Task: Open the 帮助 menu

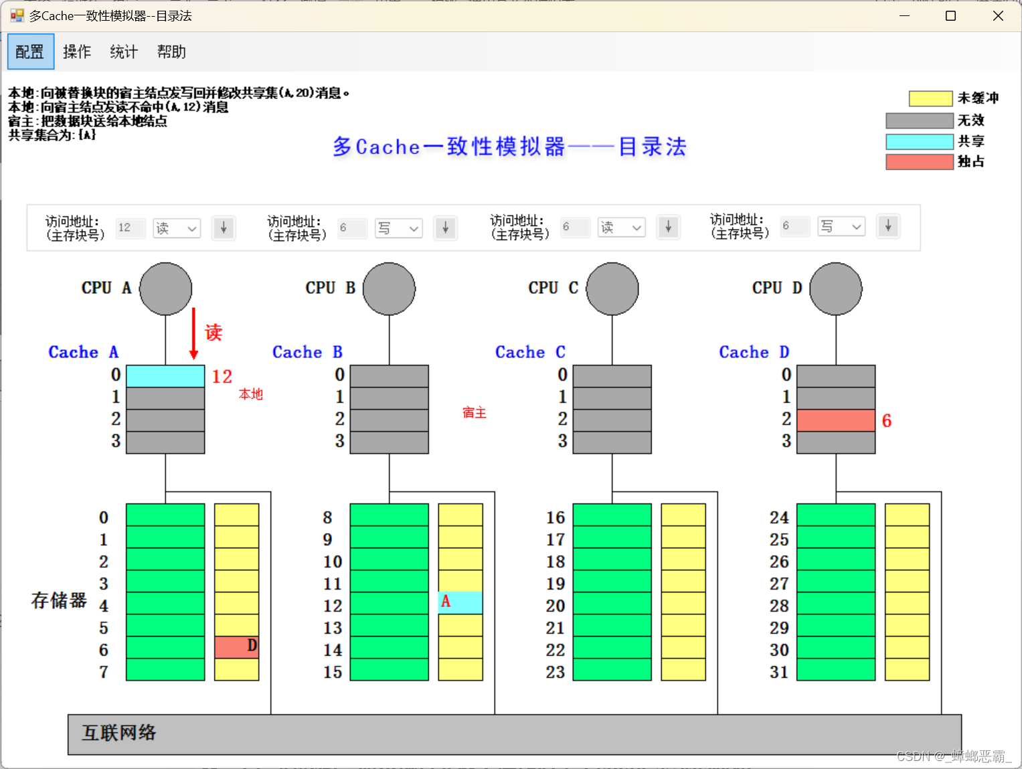Action: pos(171,52)
